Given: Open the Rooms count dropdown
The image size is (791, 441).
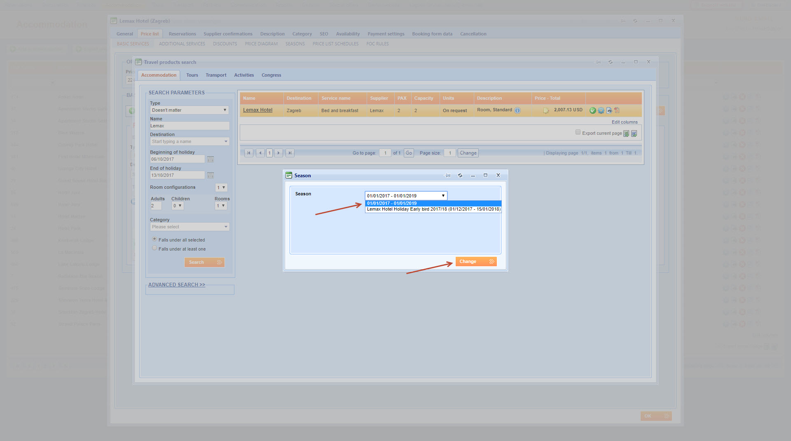Looking at the screenshot, I should point(221,206).
